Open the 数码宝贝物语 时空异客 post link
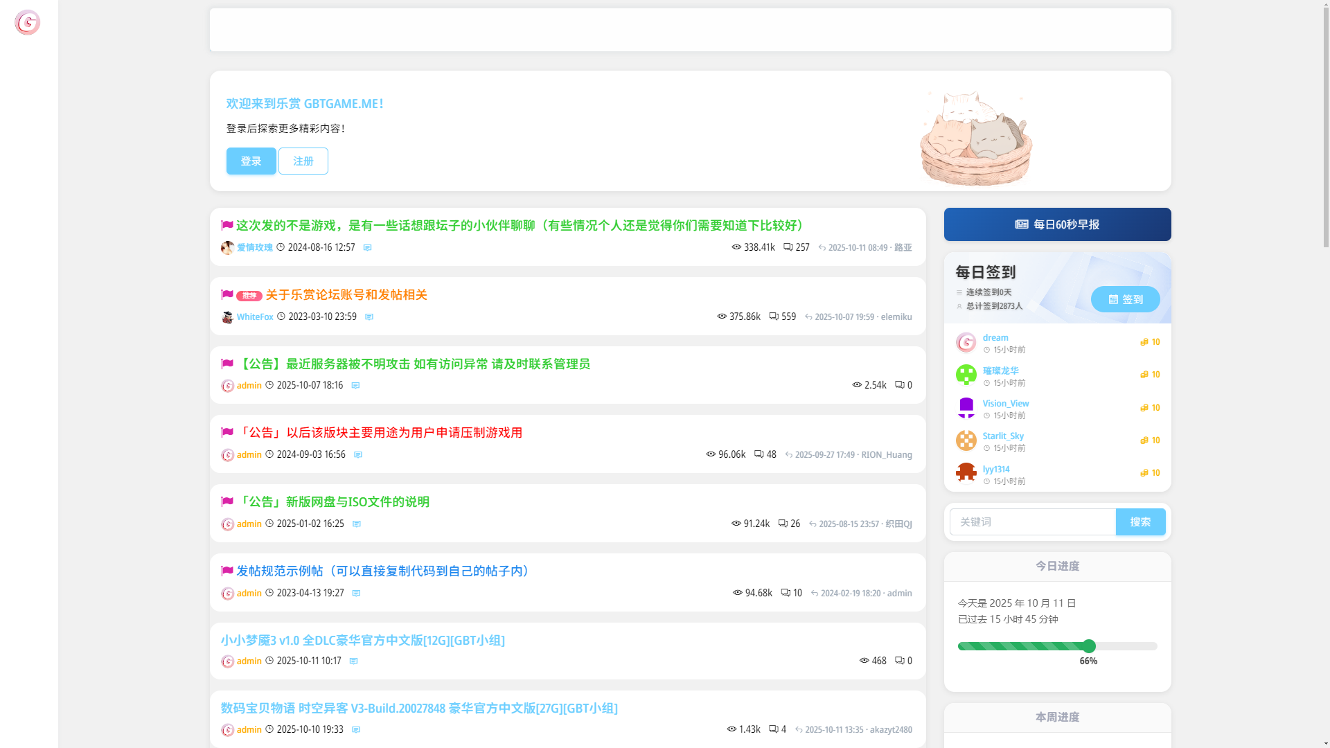The image size is (1330, 748). (x=419, y=708)
